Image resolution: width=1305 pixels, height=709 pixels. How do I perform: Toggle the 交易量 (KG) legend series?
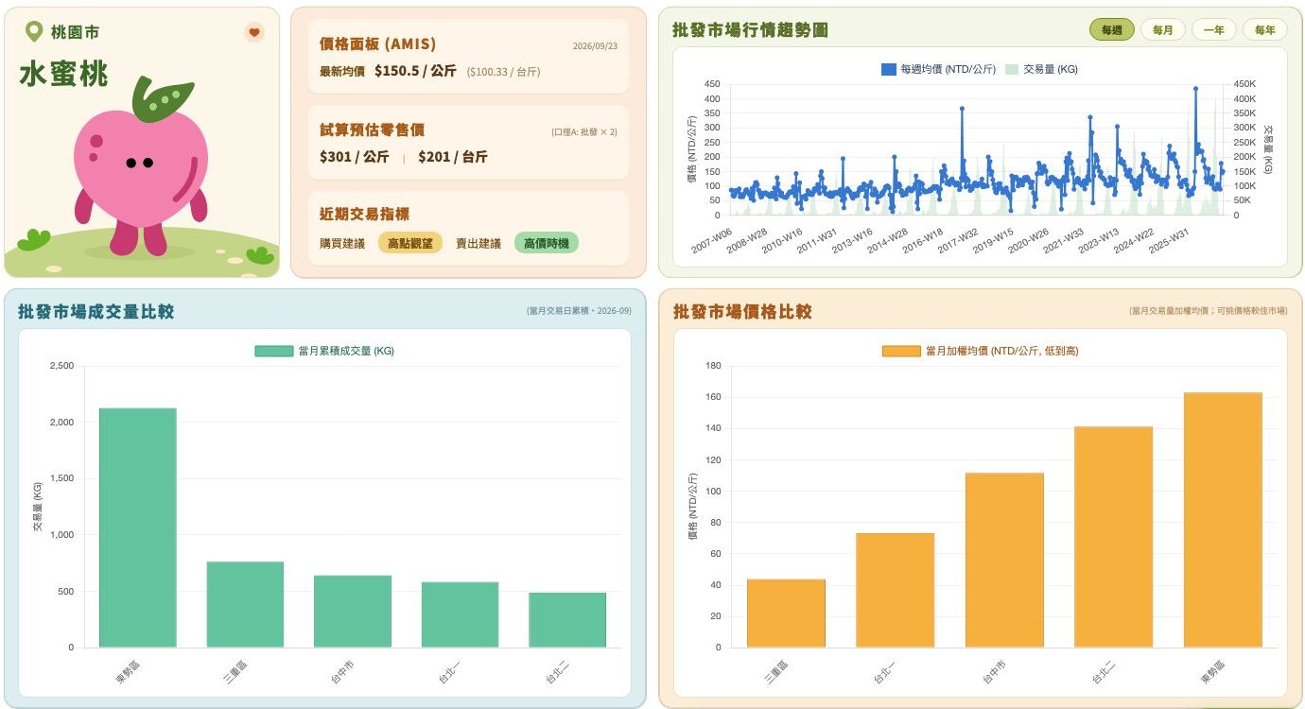(x=1041, y=69)
